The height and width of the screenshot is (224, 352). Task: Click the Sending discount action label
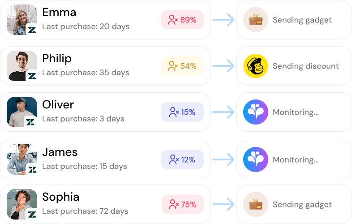pos(305,66)
